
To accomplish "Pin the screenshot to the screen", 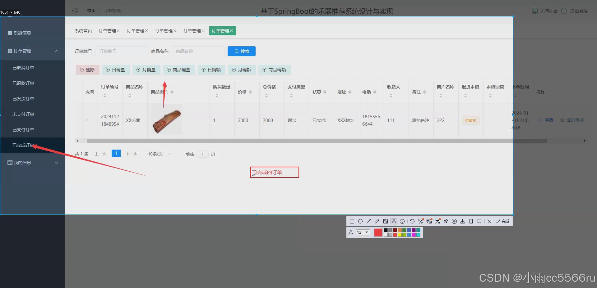I will 446,221.
